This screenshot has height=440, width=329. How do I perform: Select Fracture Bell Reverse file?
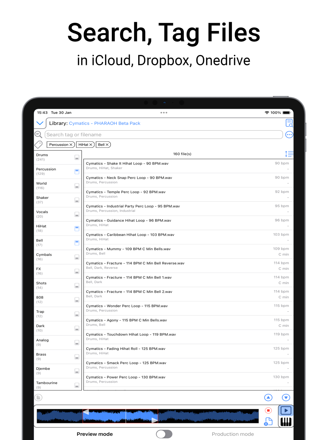tap(189, 266)
